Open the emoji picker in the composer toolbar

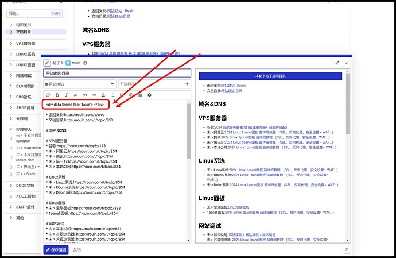tap(131, 95)
